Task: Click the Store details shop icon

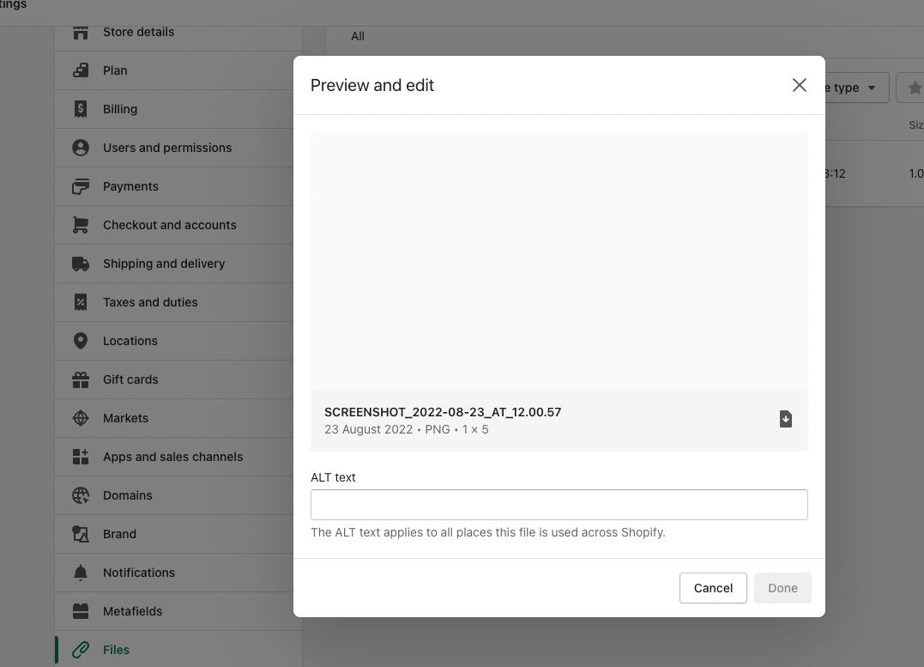Action: coord(80,32)
